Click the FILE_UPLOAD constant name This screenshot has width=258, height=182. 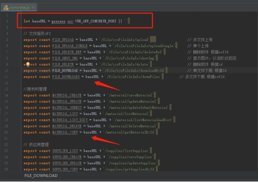pos(63,40)
